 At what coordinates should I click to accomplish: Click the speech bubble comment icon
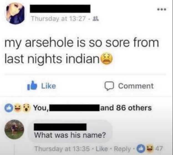tap(109, 86)
